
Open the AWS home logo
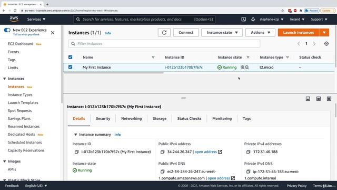pos(14,19)
